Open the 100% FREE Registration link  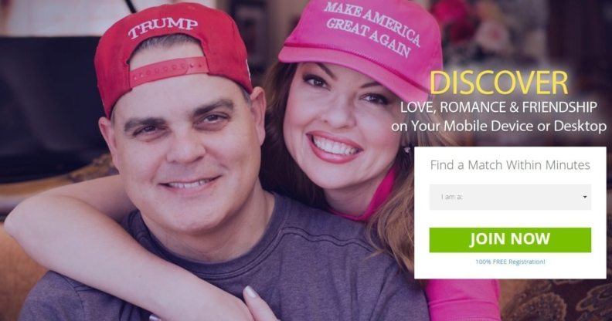(510, 262)
